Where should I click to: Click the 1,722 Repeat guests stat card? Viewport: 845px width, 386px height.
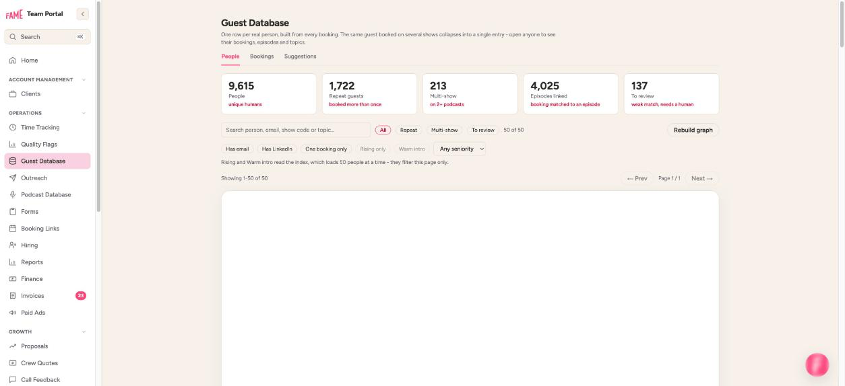click(x=369, y=94)
